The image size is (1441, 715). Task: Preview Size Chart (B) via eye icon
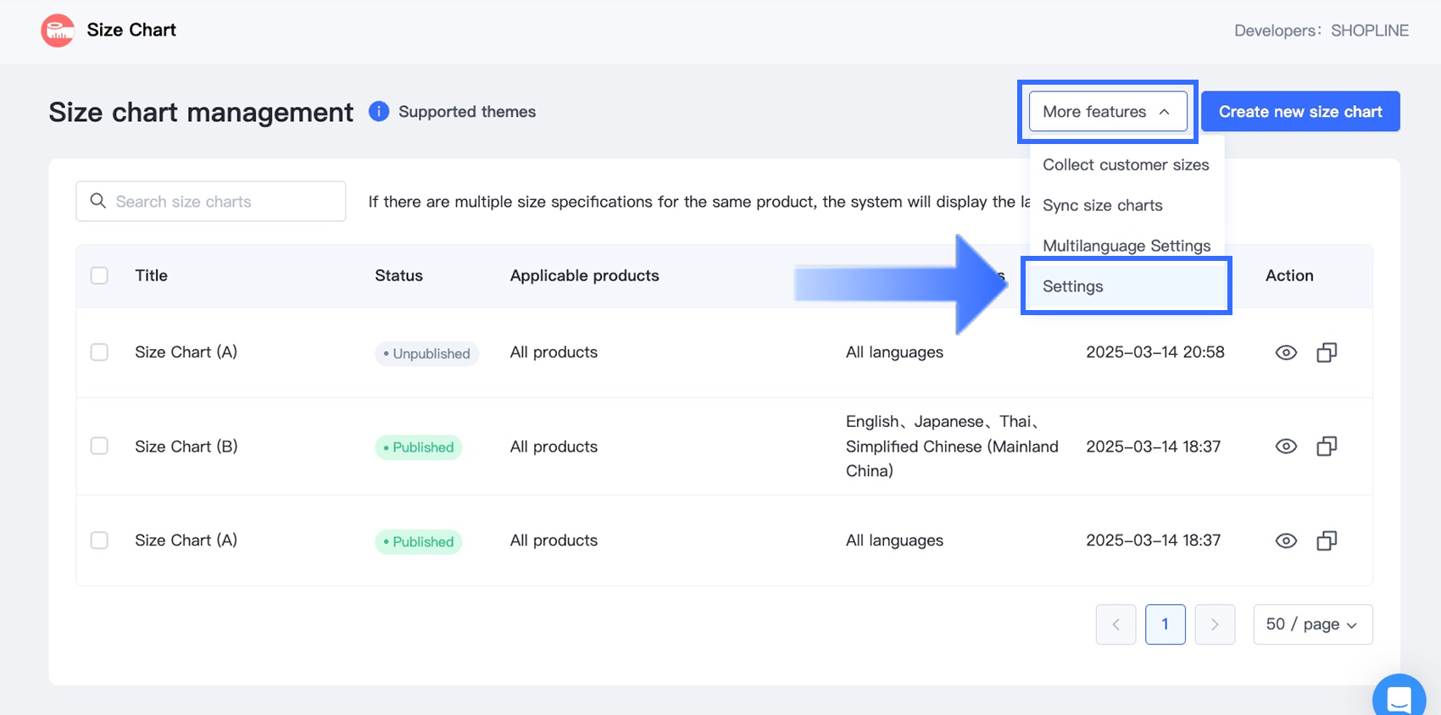[x=1286, y=446]
